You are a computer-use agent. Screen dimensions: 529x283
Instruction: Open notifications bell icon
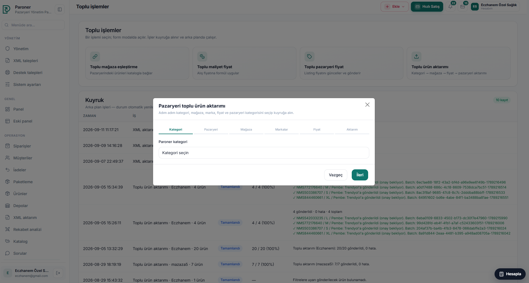coord(450,7)
